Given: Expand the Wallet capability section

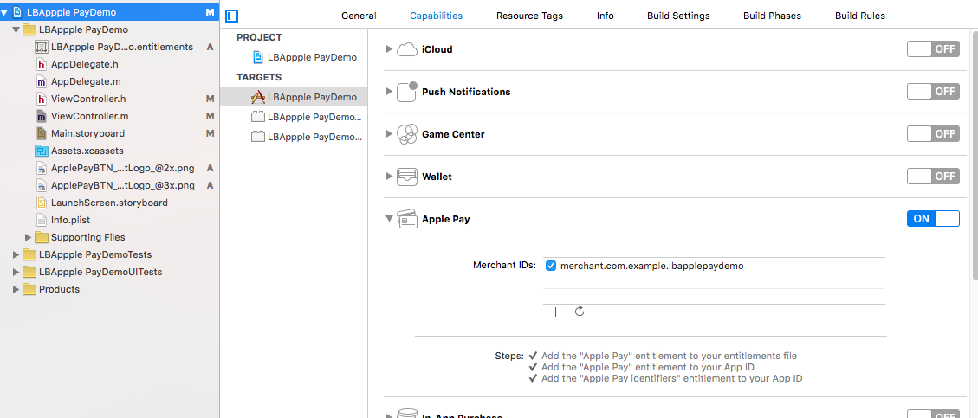Looking at the screenshot, I should [x=389, y=177].
